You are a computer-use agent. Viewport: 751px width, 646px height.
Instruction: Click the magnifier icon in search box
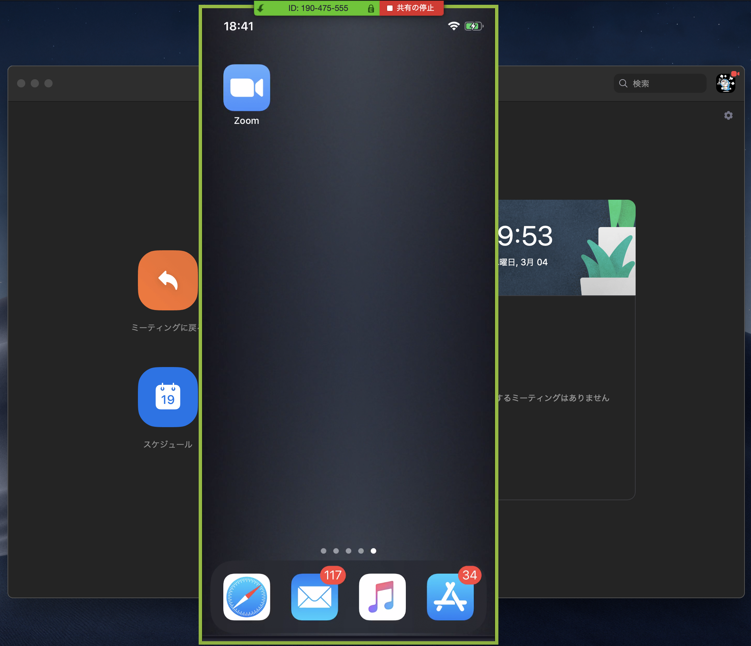[623, 83]
